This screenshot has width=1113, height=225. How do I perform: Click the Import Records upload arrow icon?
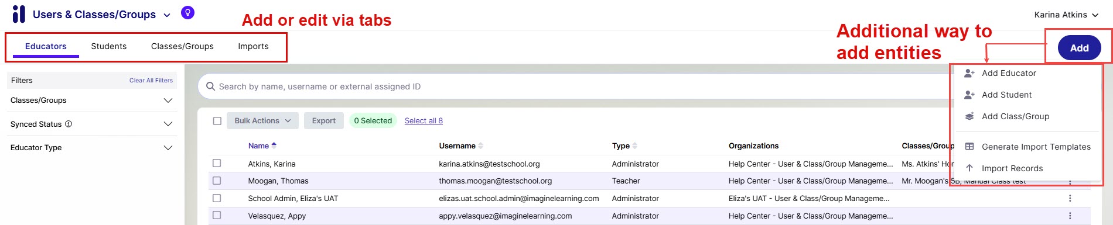coord(969,168)
